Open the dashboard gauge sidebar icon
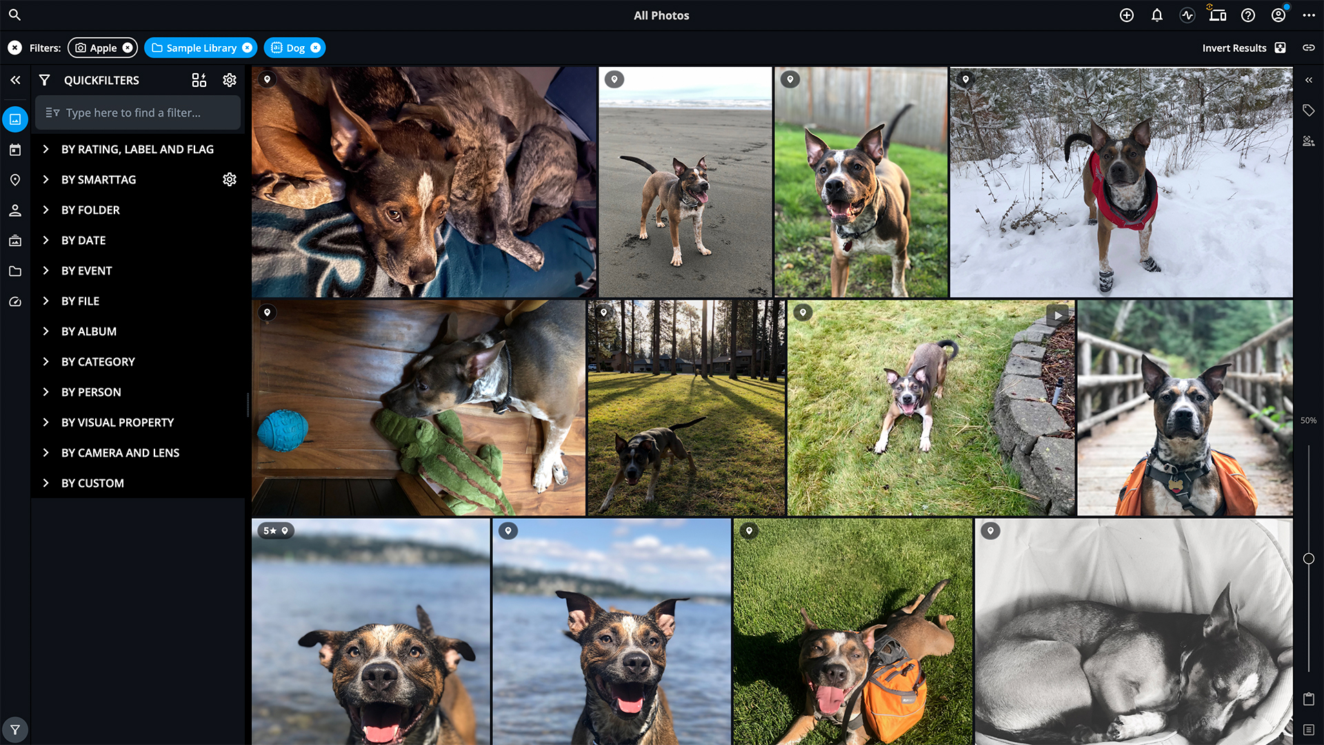The height and width of the screenshot is (745, 1324). (15, 301)
